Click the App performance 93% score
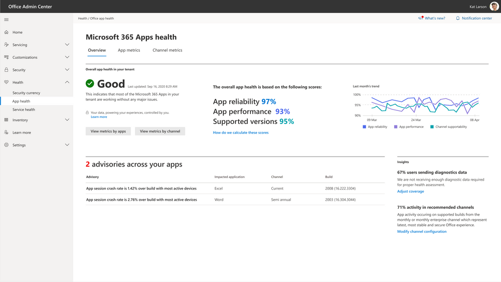Screen dimensions: 501x282 251,111
